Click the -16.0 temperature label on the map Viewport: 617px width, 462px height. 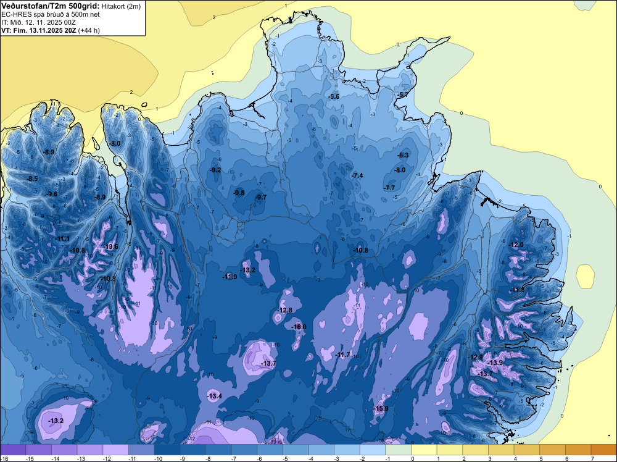point(299,327)
